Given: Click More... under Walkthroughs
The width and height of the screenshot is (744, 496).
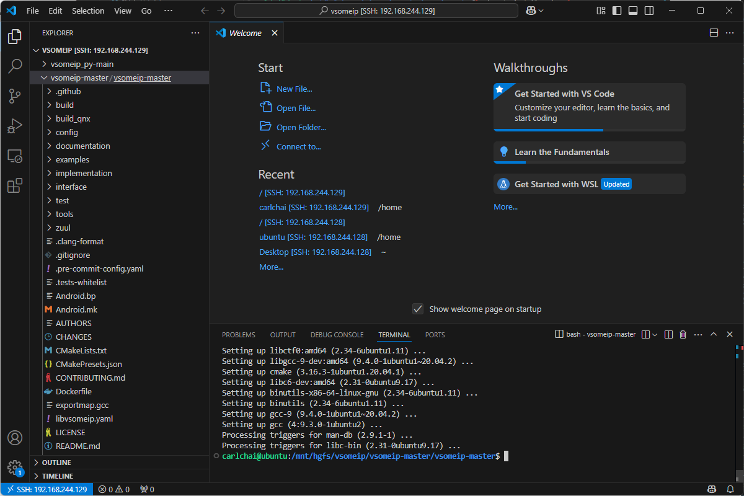Looking at the screenshot, I should click(505, 206).
